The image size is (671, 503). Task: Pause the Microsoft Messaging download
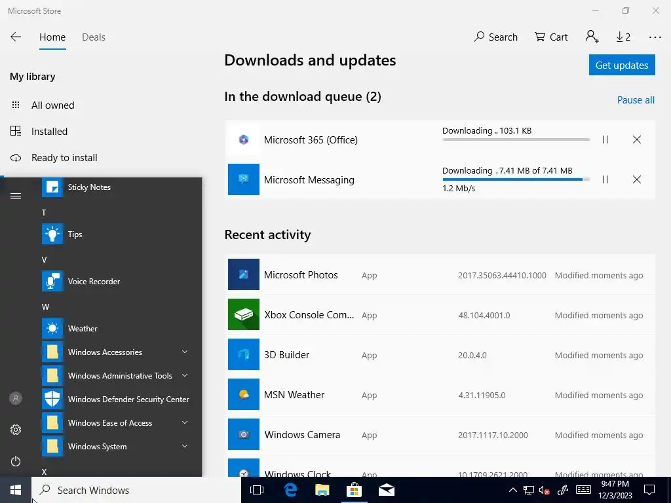click(605, 179)
